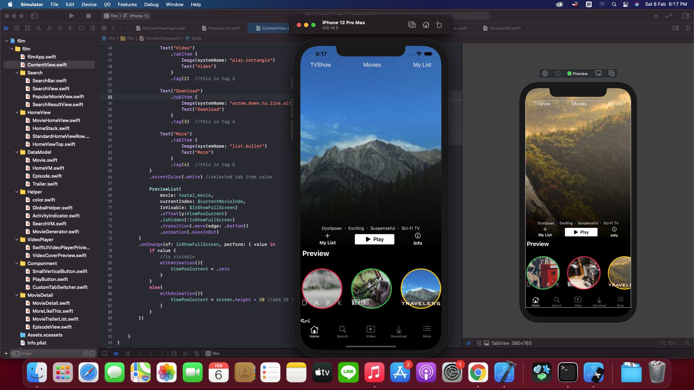This screenshot has width=694, height=390.
Task: Collapse the VideoPlayer group
Action: [17, 240]
